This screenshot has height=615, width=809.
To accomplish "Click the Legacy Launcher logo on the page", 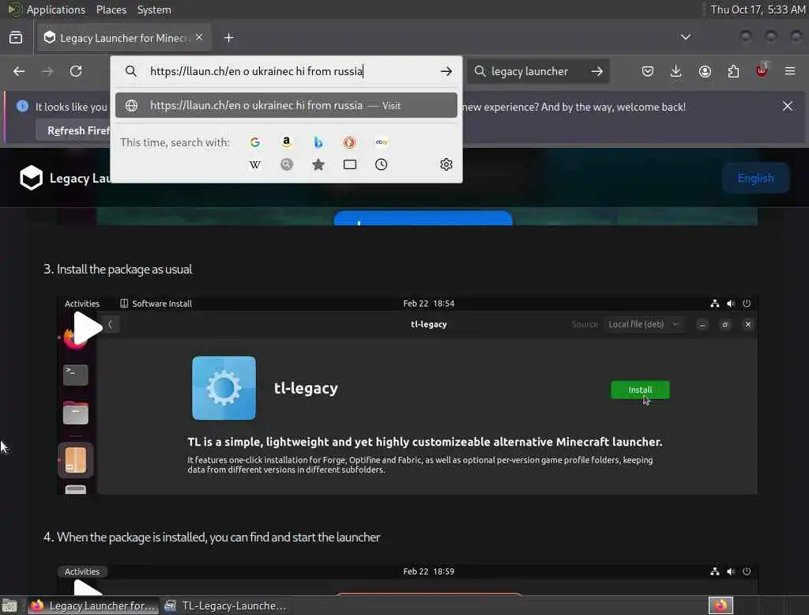I will pos(31,178).
